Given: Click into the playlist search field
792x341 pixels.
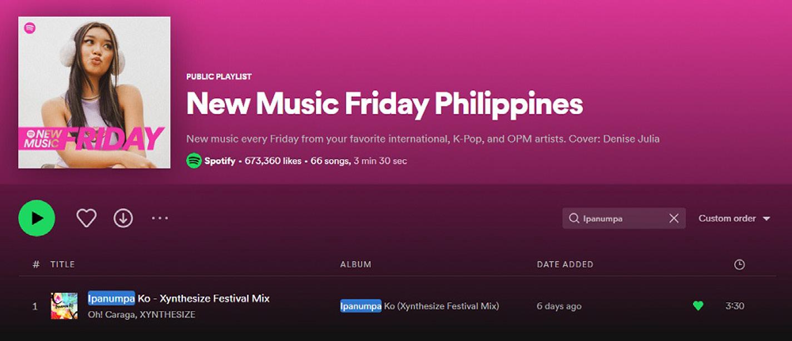Looking at the screenshot, I should (x=623, y=218).
